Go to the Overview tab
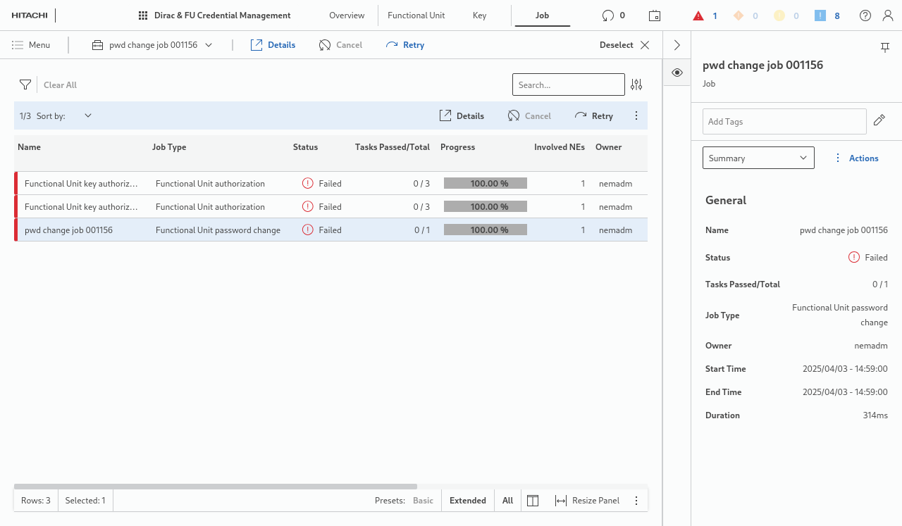Image resolution: width=902 pixels, height=526 pixels. [x=347, y=15]
